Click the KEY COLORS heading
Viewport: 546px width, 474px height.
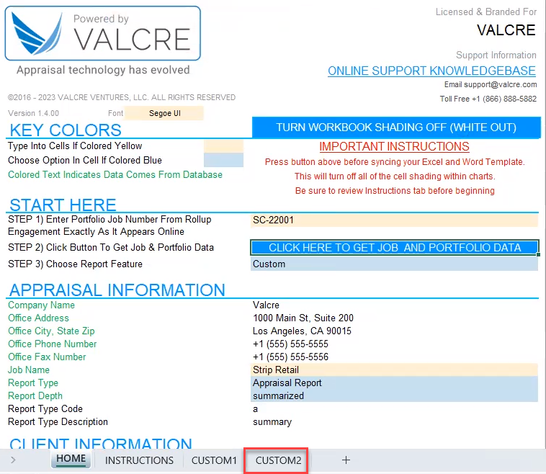(x=66, y=130)
